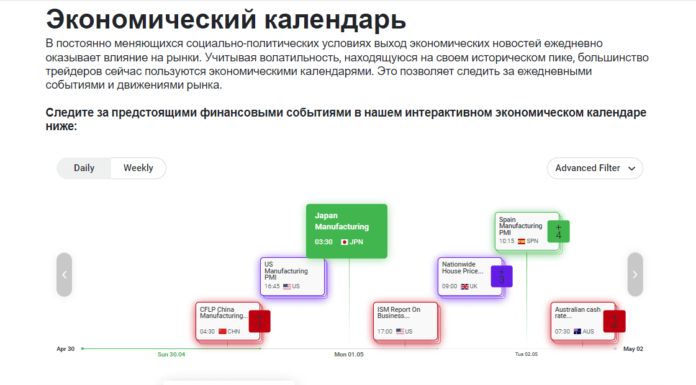Switch to the Weekly view tab
This screenshot has width=696, height=385.
tap(138, 169)
